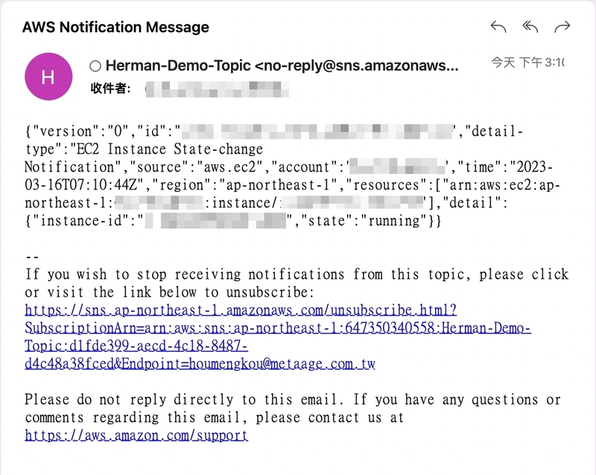596x475 pixels.
Task: Toggle the circle beside Herman-Demo-Topic
Action: 95,66
